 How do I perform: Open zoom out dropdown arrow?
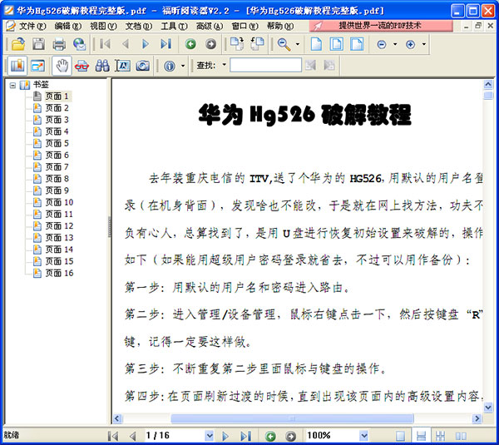pos(395,44)
